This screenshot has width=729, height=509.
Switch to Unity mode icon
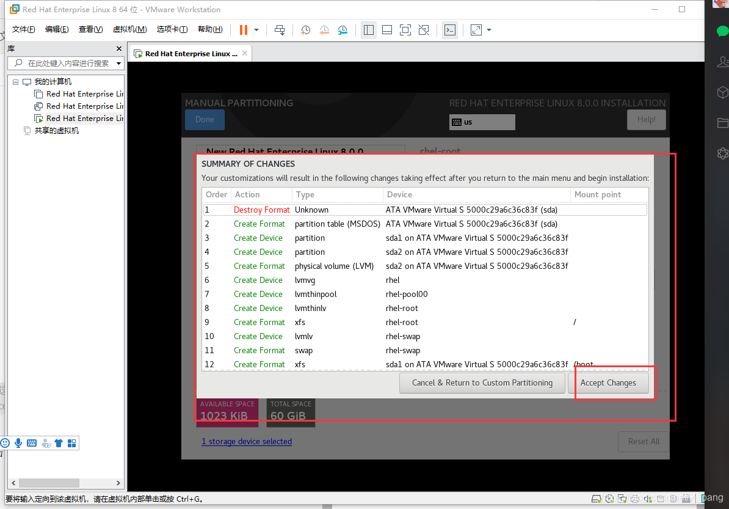(424, 30)
